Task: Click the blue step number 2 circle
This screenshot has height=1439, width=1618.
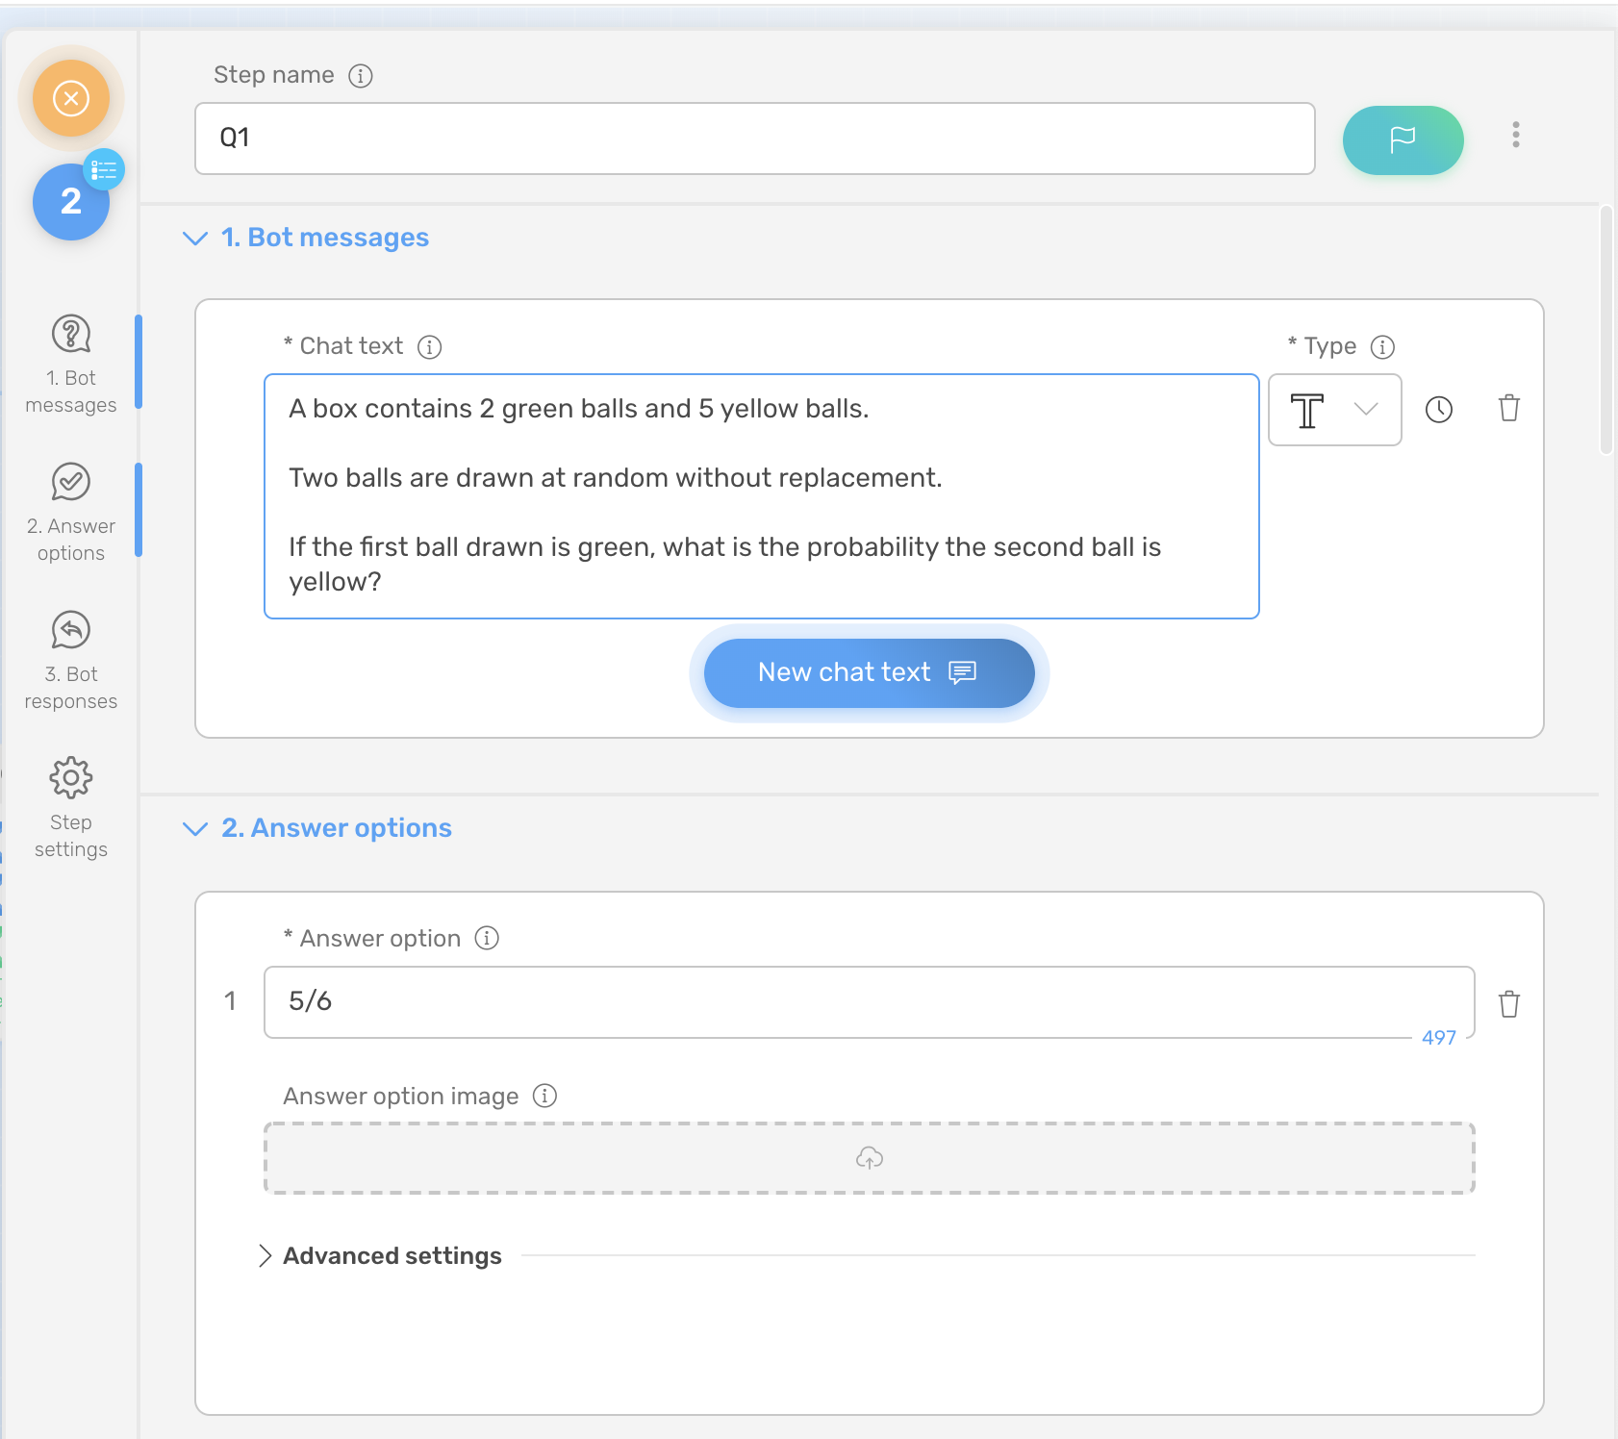Action: [x=69, y=201]
